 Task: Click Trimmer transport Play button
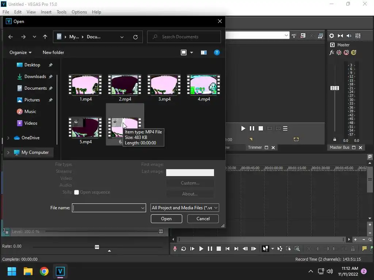coord(243,129)
